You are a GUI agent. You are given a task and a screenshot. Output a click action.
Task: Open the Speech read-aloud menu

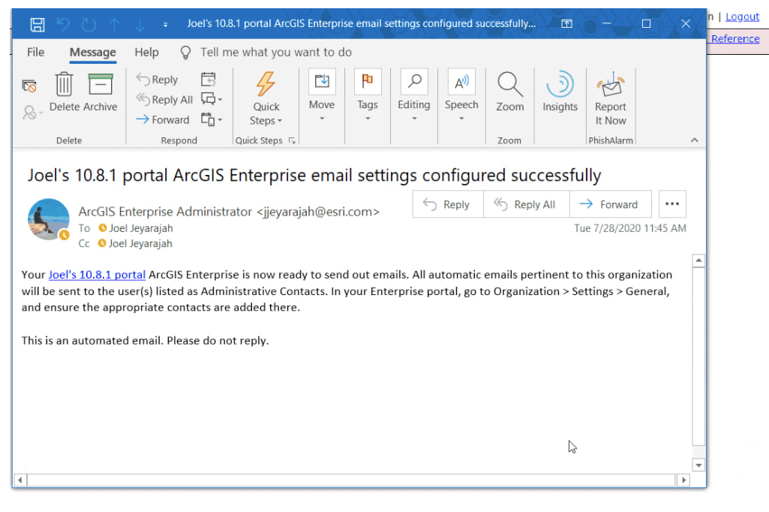point(461,96)
